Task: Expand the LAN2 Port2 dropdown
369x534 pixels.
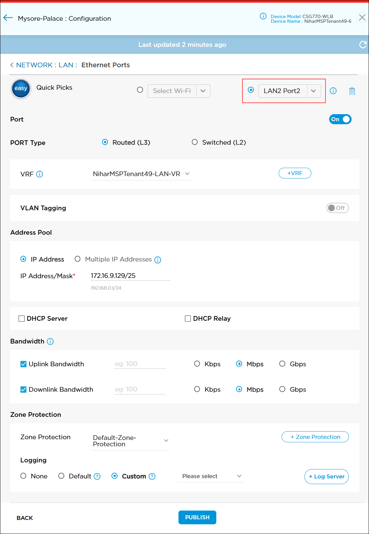Action: coord(313,91)
